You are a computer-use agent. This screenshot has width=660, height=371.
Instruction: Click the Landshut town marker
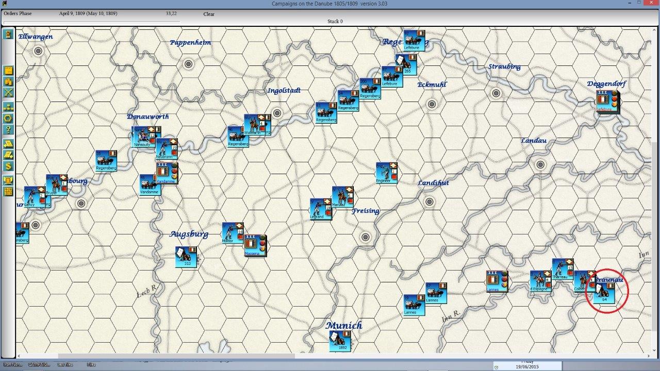click(x=430, y=202)
